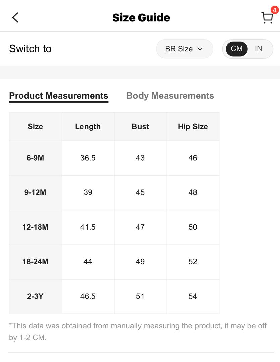Viewport: 280px width, 362px height.
Task: Tap the red cart badge showing 4
Action: coord(274,10)
